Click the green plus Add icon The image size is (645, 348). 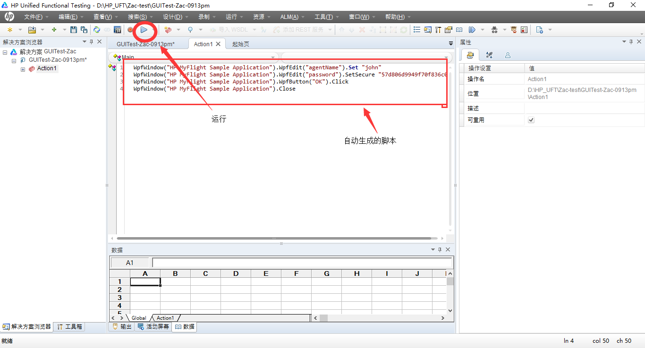click(x=54, y=30)
